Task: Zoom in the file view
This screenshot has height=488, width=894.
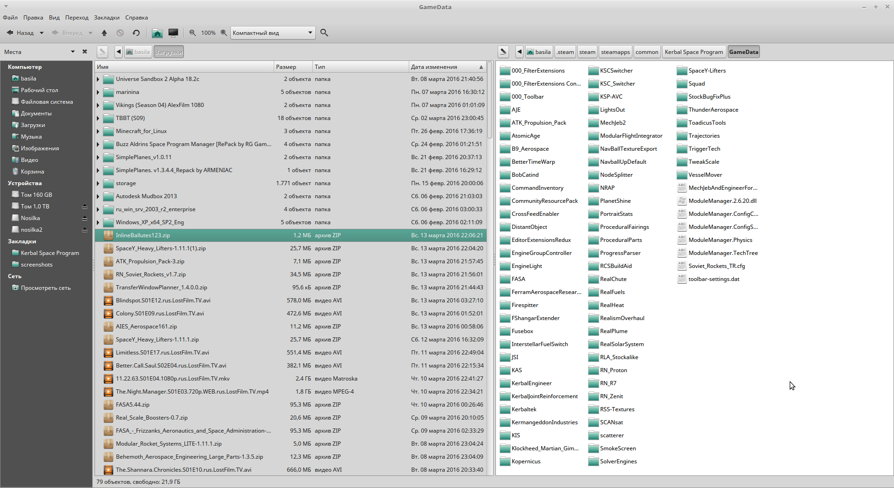Action: [x=223, y=33]
